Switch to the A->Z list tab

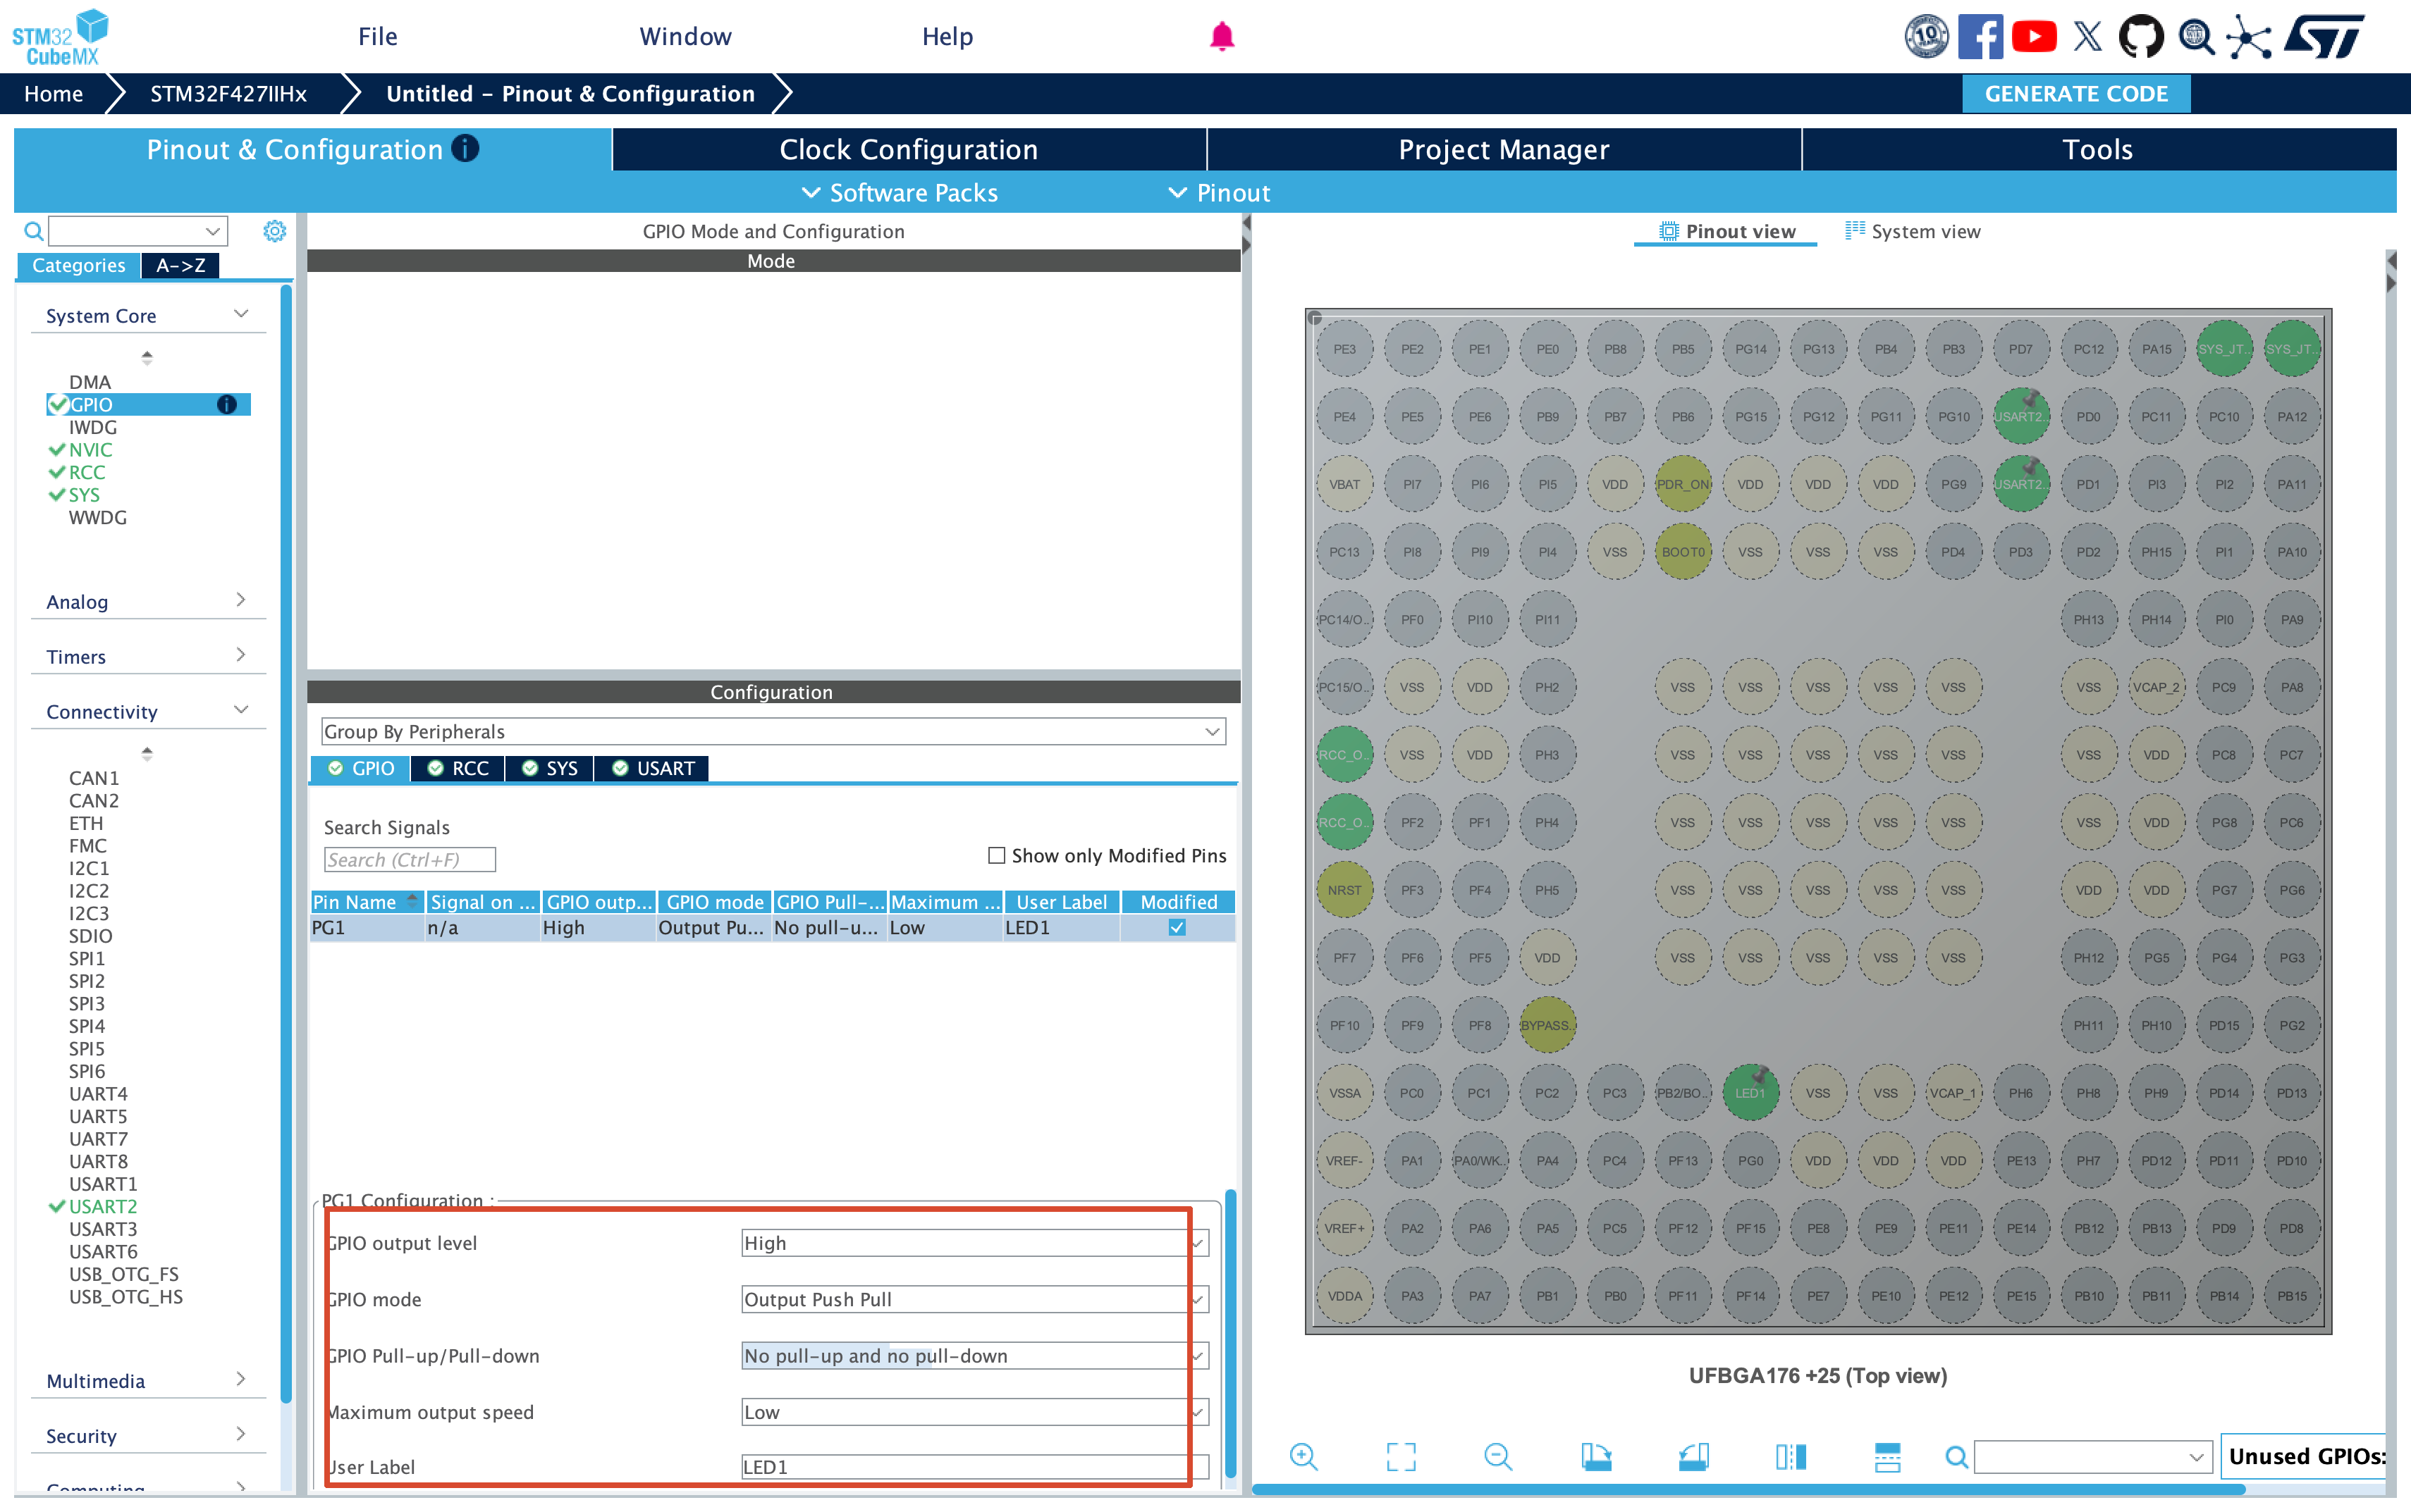180,265
